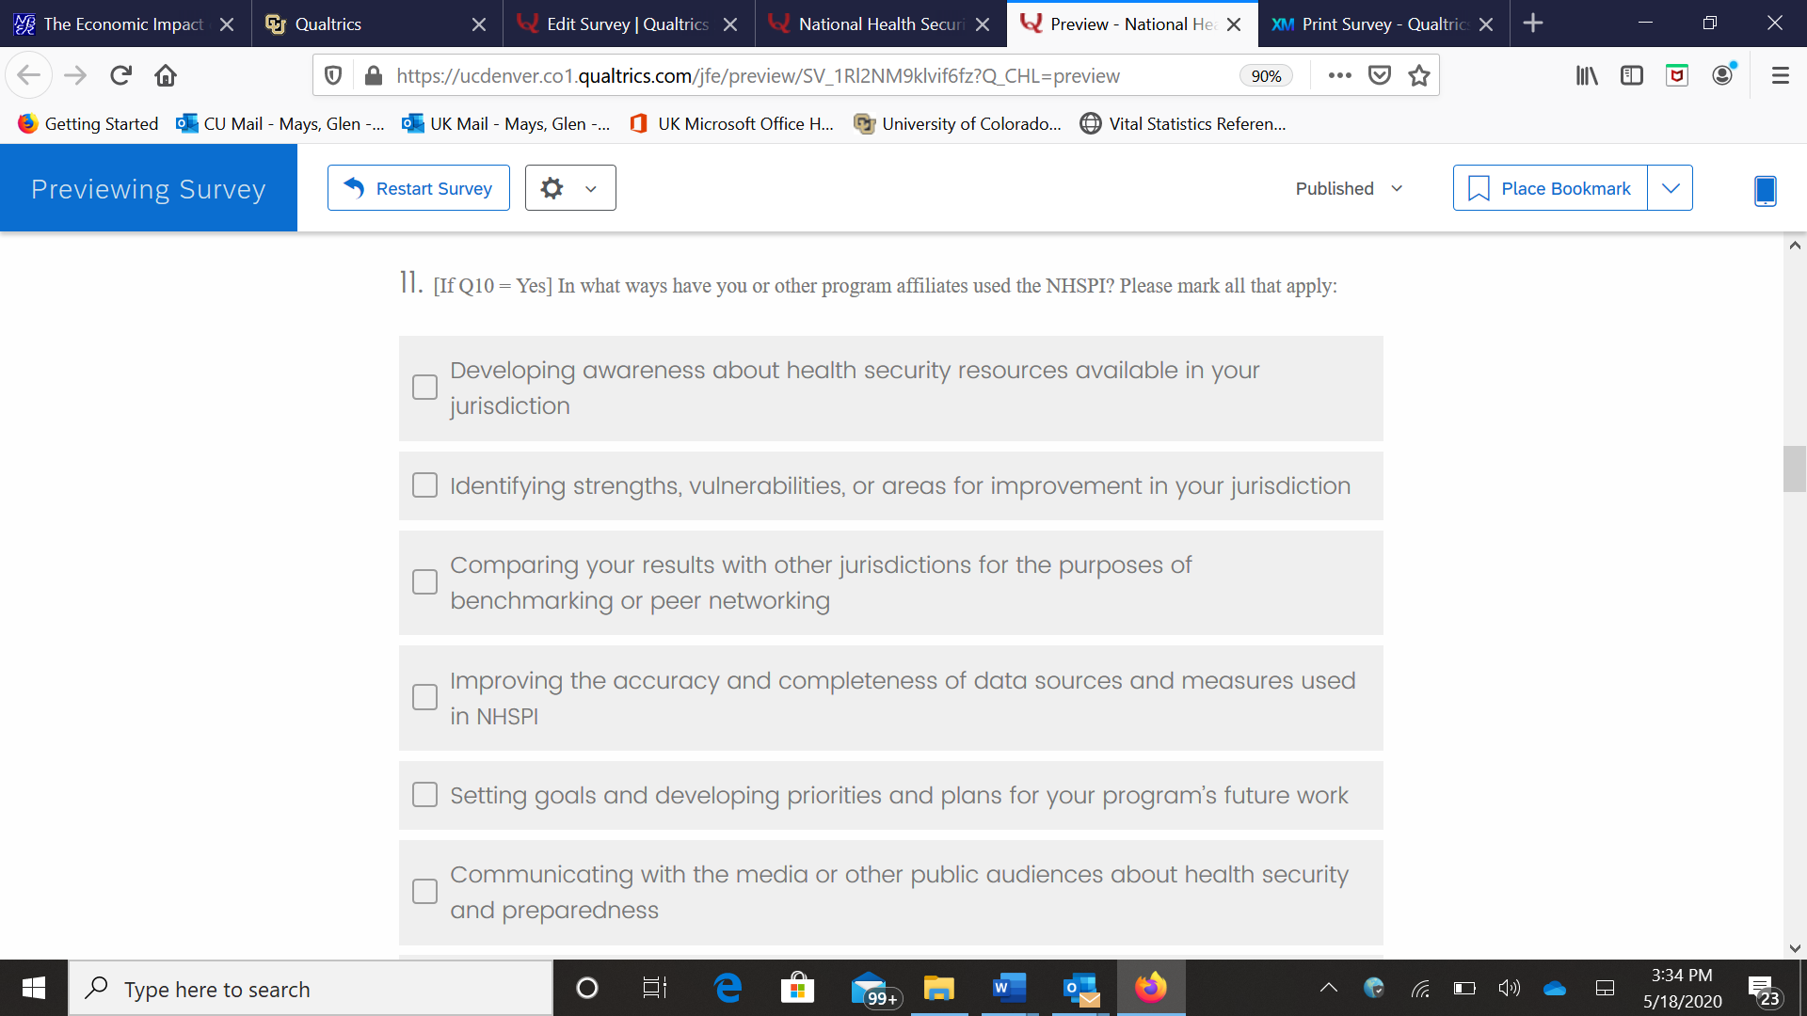Open the survey preview settings gear

[569, 188]
